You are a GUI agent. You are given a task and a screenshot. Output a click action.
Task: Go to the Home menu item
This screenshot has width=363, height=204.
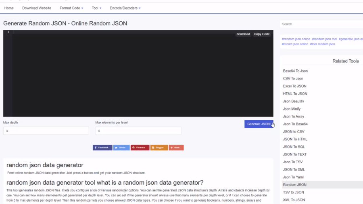coord(9,8)
